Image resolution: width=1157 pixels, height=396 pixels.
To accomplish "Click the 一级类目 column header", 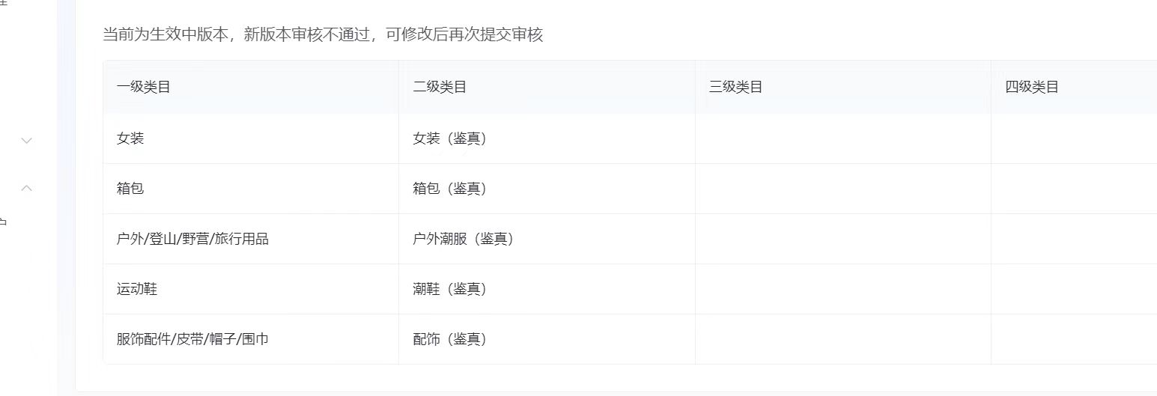I will 144,87.
